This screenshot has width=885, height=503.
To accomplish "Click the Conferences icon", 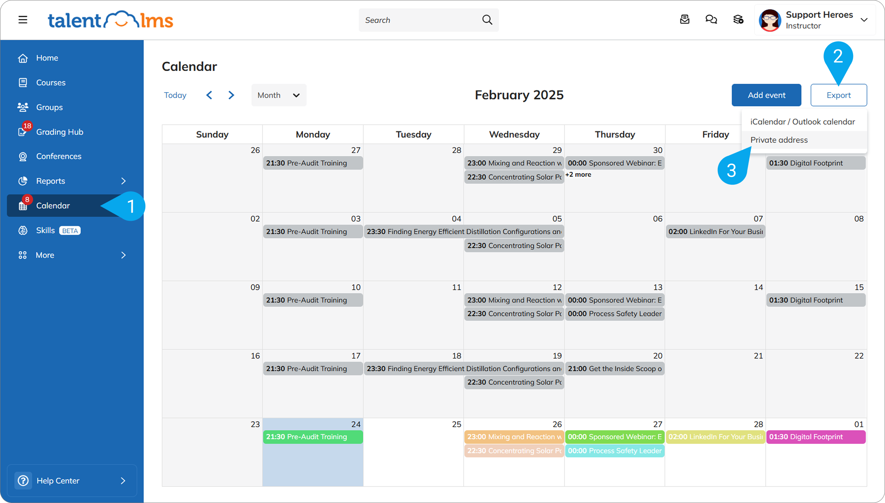I will [x=23, y=156].
